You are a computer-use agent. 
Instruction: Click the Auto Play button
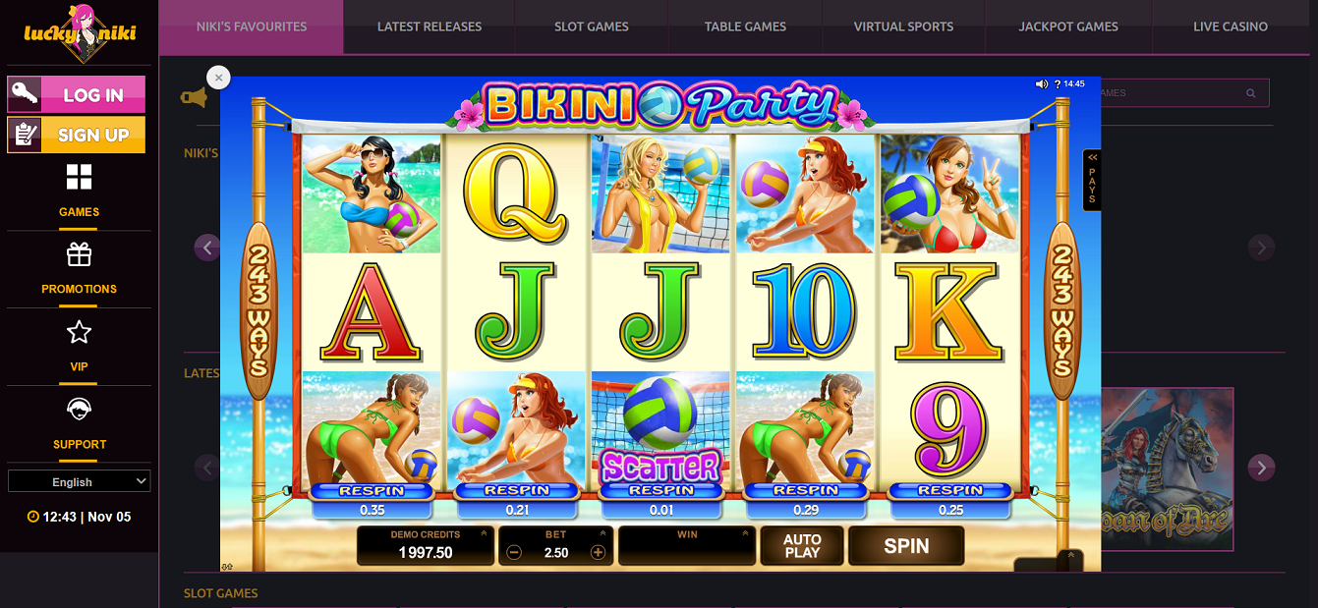(802, 546)
